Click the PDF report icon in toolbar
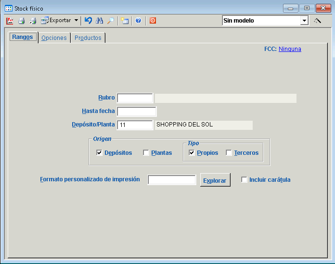 [x=10, y=21]
